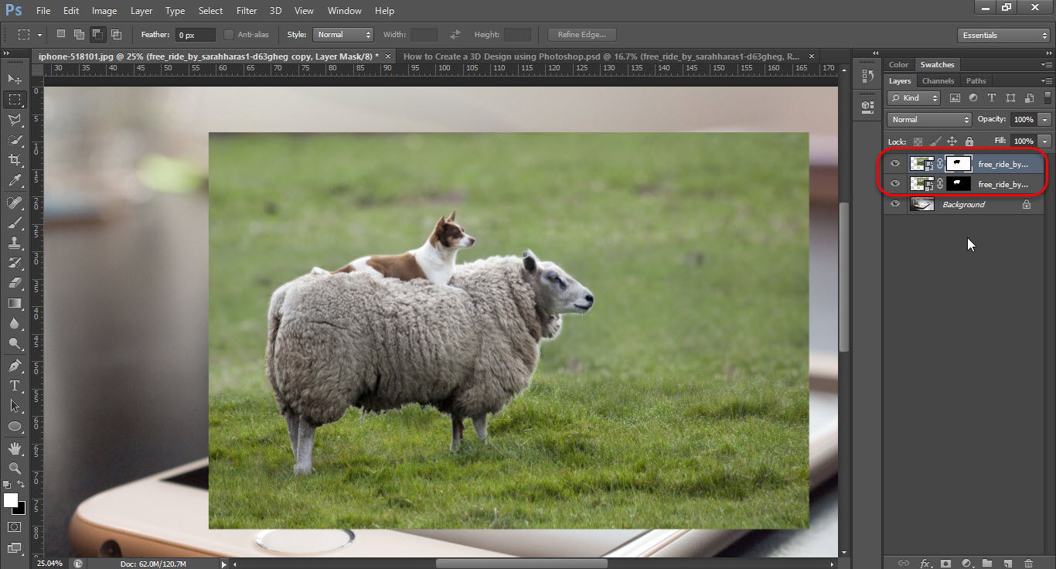
Task: Filter layers by pixel layers
Action: click(955, 98)
